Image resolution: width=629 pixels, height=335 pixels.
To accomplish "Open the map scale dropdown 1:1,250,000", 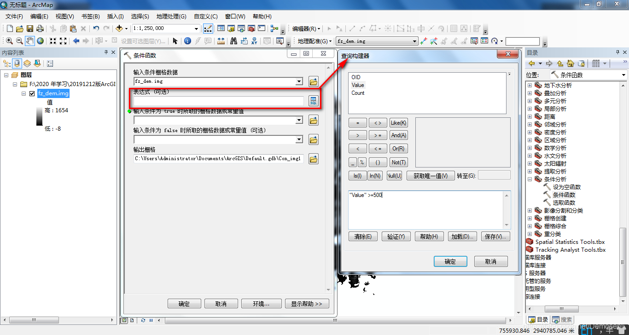I will [196, 29].
